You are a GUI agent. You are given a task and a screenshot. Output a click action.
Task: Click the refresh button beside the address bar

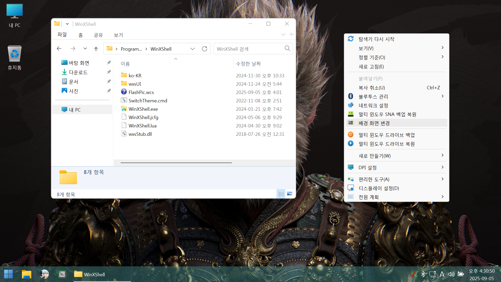[205, 49]
